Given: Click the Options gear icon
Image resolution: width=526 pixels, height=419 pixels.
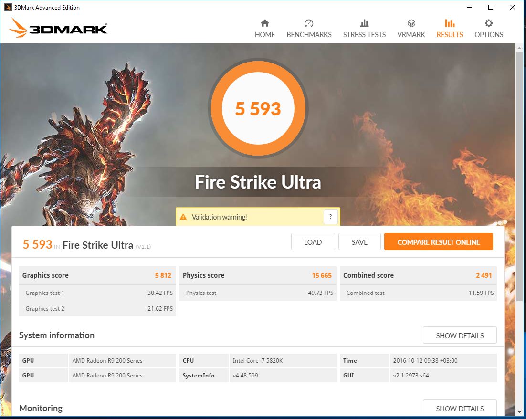Looking at the screenshot, I should (489, 23).
